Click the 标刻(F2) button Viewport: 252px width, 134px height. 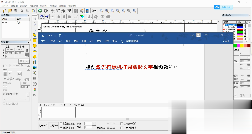(54, 126)
